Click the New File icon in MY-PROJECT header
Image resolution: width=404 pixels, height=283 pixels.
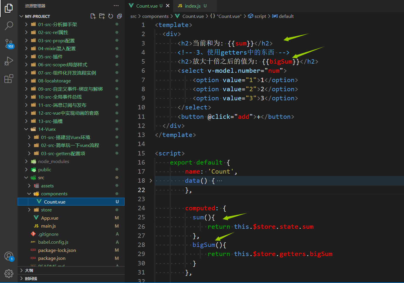click(93, 16)
